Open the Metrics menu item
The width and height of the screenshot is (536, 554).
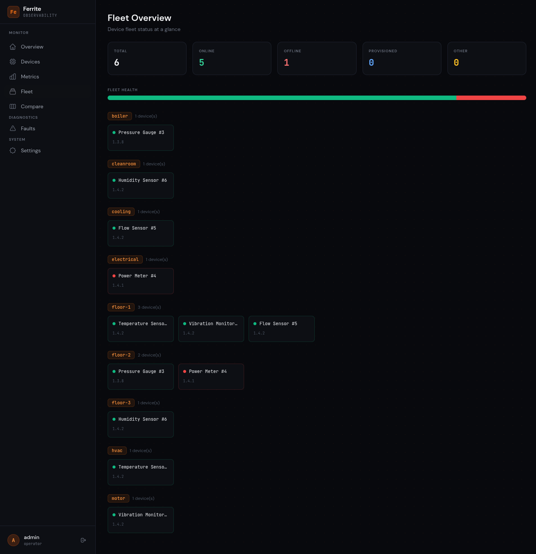coord(30,77)
